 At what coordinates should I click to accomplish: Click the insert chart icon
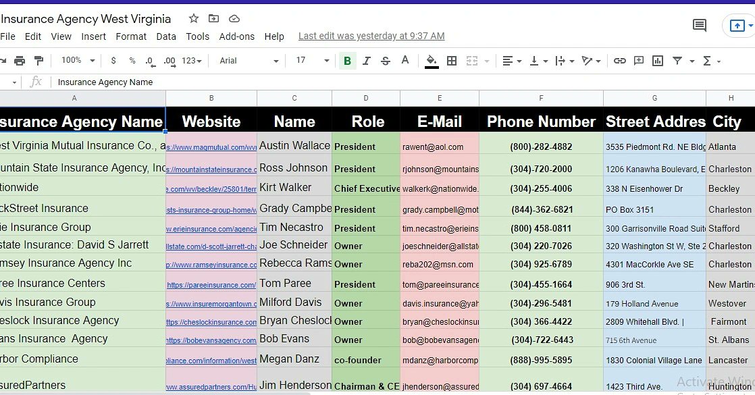(658, 61)
